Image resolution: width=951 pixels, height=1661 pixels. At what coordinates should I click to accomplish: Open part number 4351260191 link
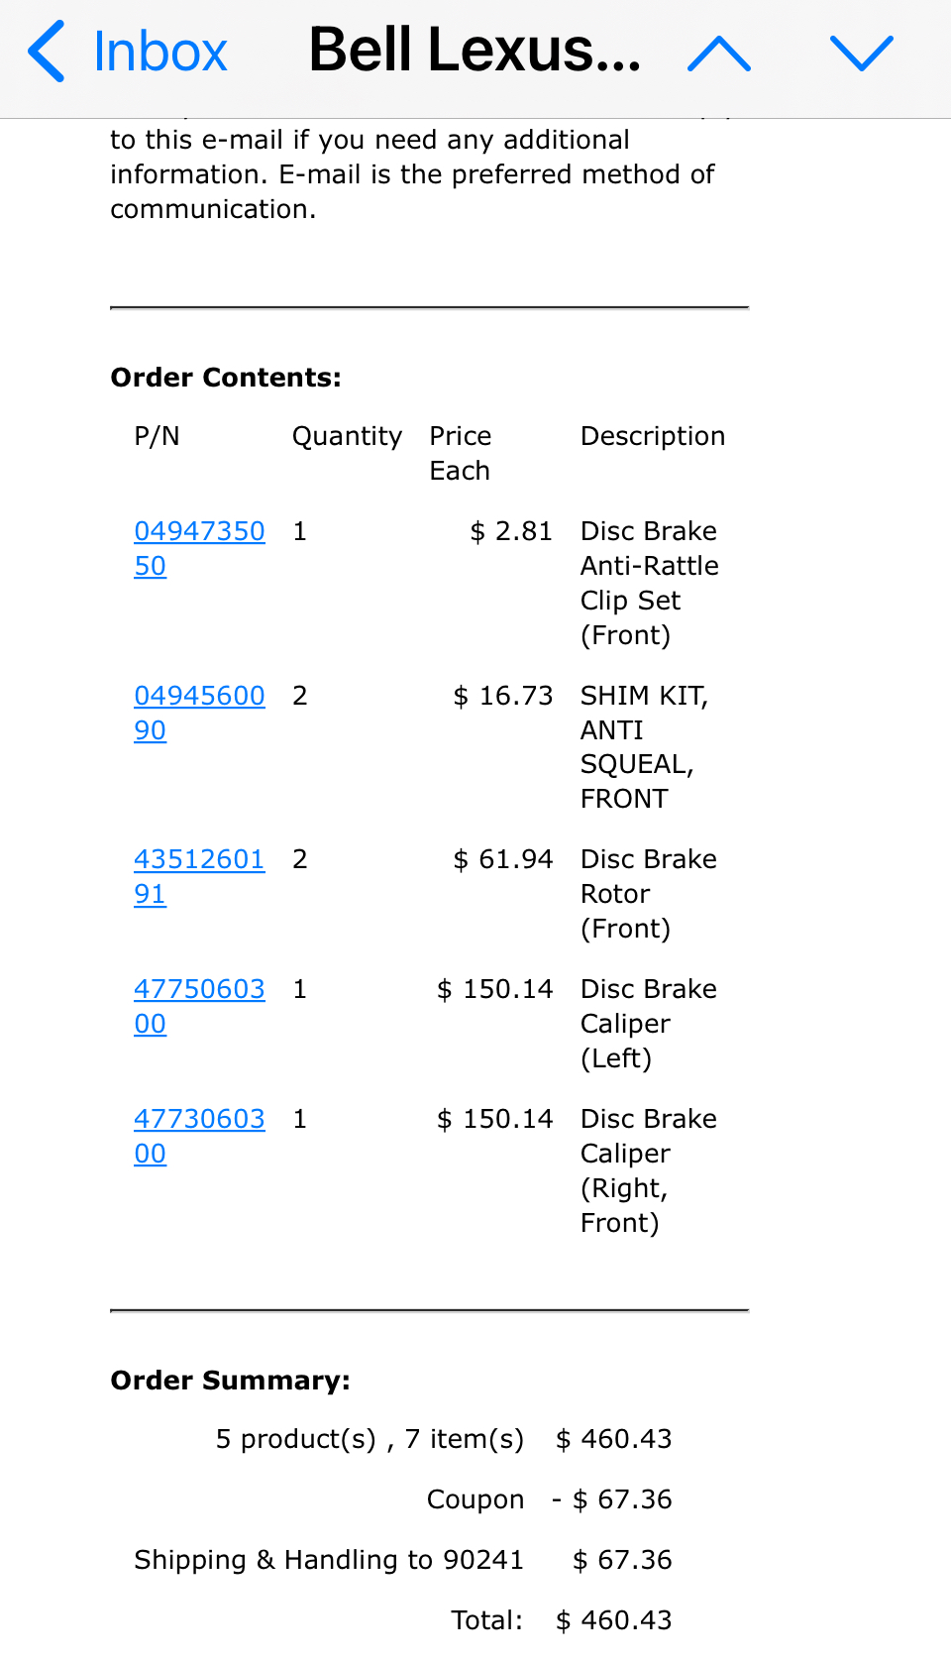198,860
